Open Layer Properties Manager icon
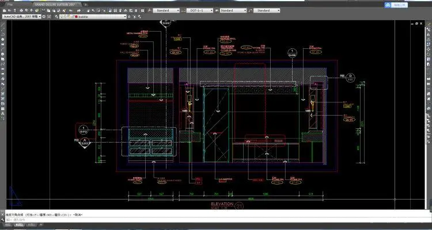 (x=57, y=17)
